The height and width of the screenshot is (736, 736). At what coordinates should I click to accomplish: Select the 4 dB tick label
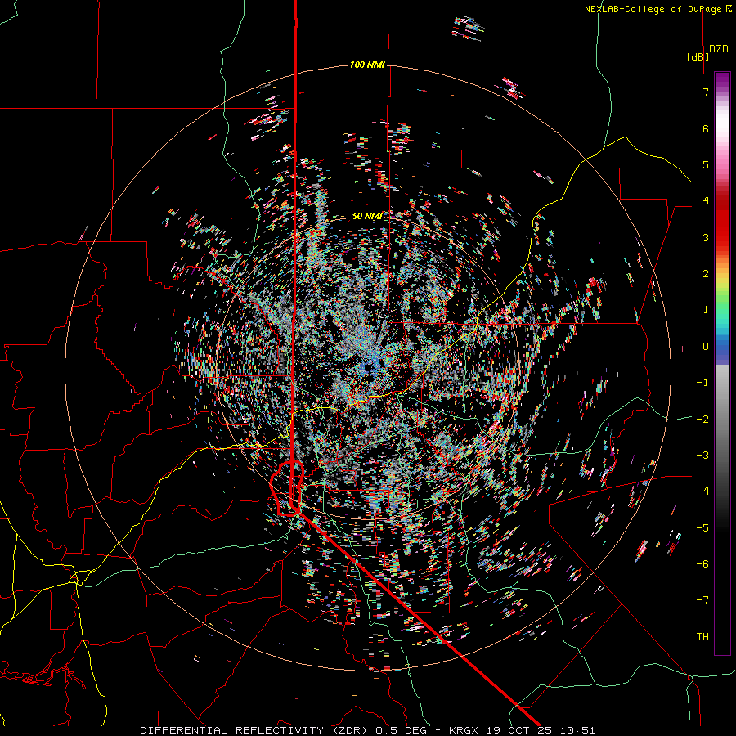[x=706, y=201]
